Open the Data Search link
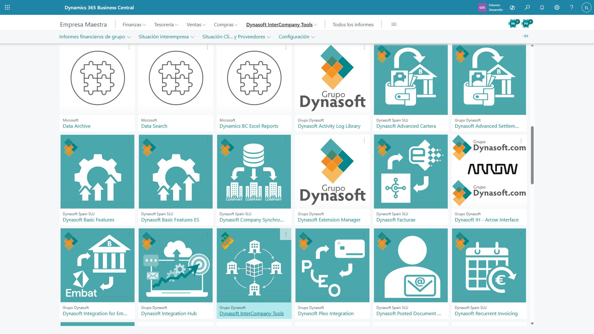 [x=154, y=126]
